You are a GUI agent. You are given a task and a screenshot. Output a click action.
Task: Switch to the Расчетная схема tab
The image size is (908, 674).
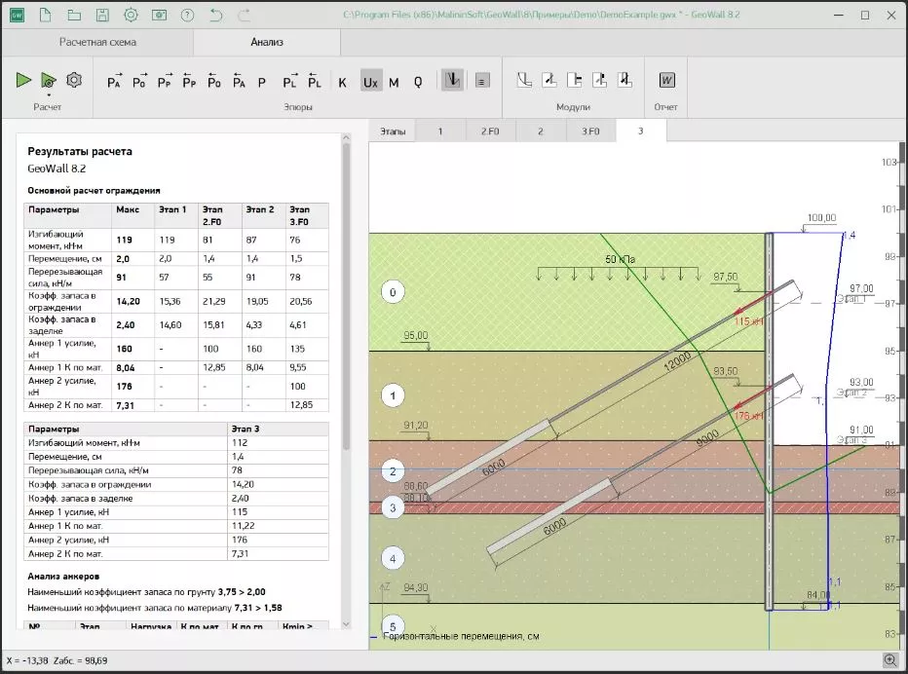tap(97, 43)
